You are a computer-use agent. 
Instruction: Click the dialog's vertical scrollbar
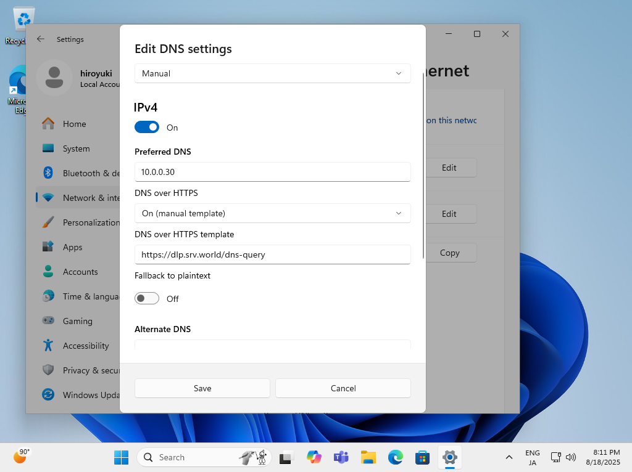423,166
